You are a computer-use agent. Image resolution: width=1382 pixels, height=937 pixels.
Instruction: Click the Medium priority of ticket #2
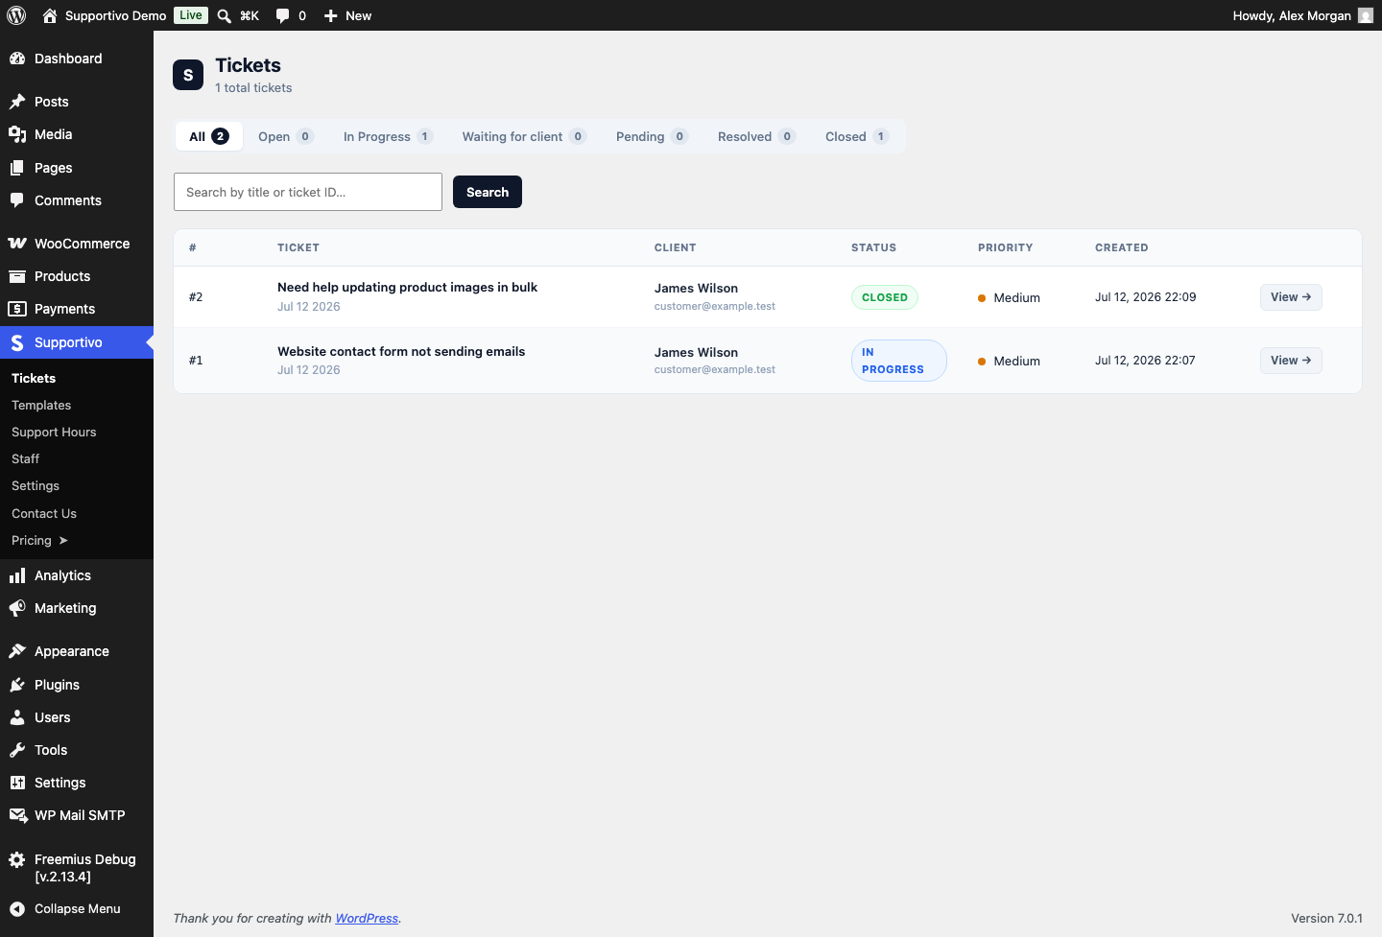[x=1010, y=297]
